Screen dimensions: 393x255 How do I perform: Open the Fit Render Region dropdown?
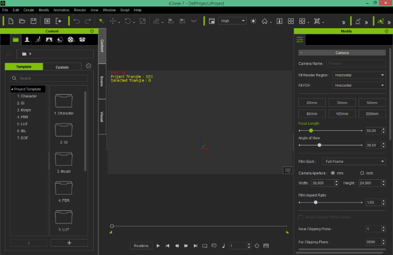pos(359,75)
